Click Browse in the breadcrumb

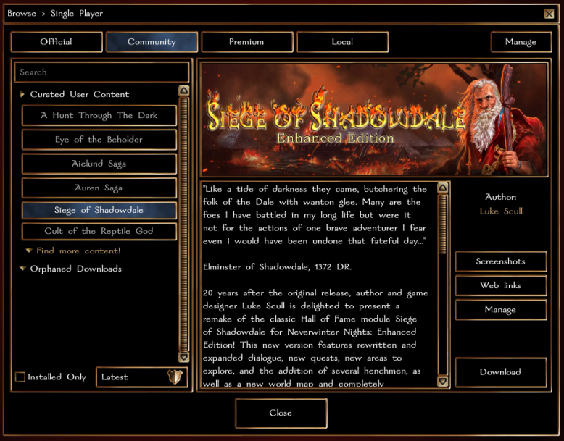22,14
